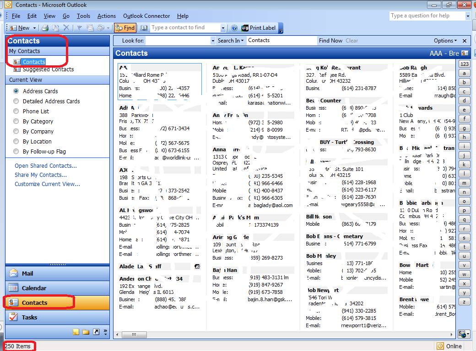This screenshot has width=476, height=351.
Task: Click the Follow Up flag icon
Action: [80, 28]
